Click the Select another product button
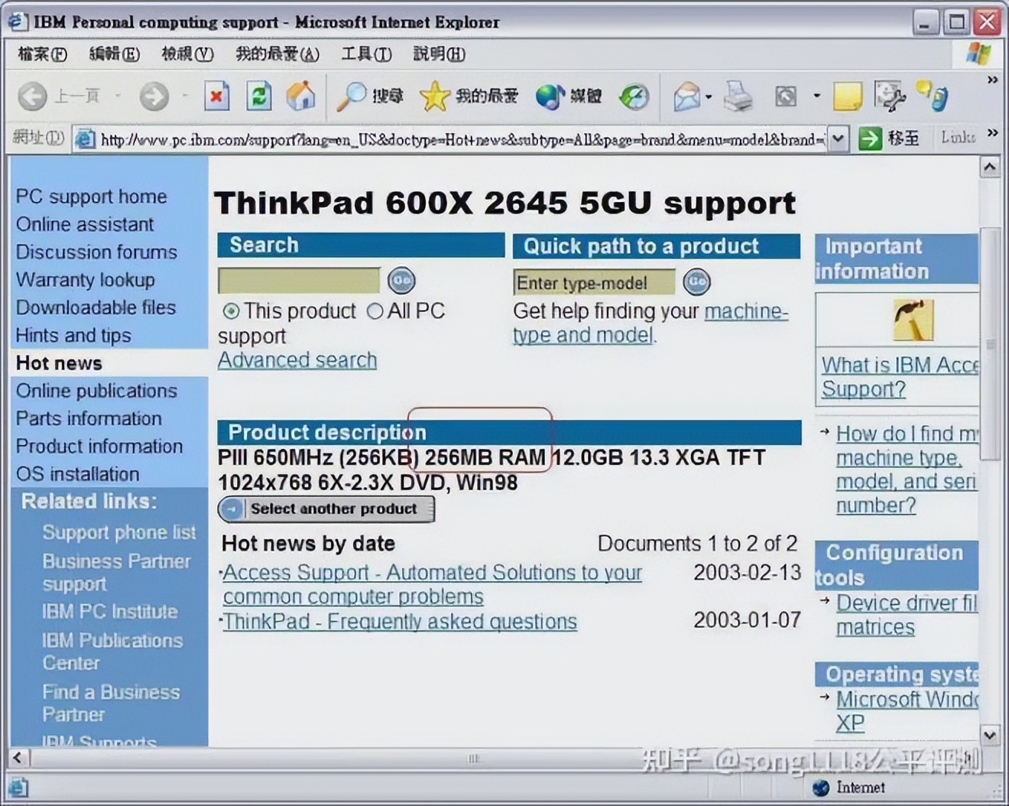Screen dimensions: 1009x806 326,509
